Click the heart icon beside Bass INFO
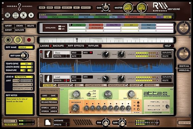Image resolution: width=193 pixels, height=129 pixels. click(x=91, y=53)
